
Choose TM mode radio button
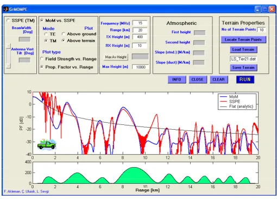click(x=46, y=41)
